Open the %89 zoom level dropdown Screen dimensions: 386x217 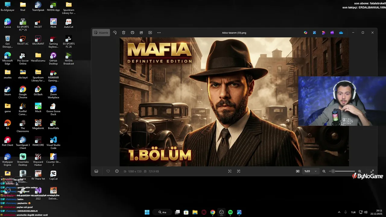point(311,171)
